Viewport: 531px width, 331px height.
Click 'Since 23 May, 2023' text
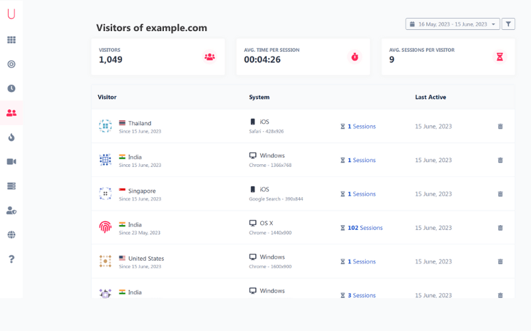point(139,233)
